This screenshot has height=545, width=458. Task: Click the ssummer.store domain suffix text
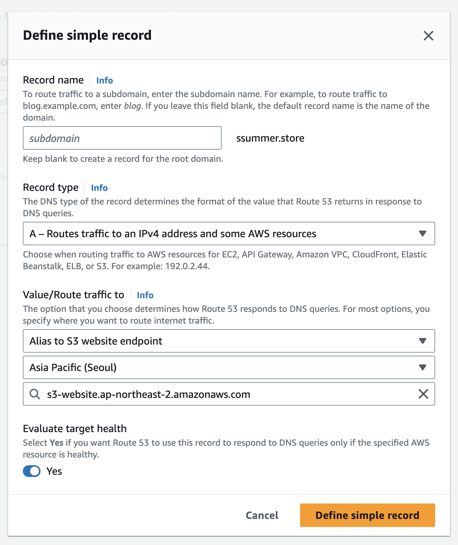[x=270, y=138]
